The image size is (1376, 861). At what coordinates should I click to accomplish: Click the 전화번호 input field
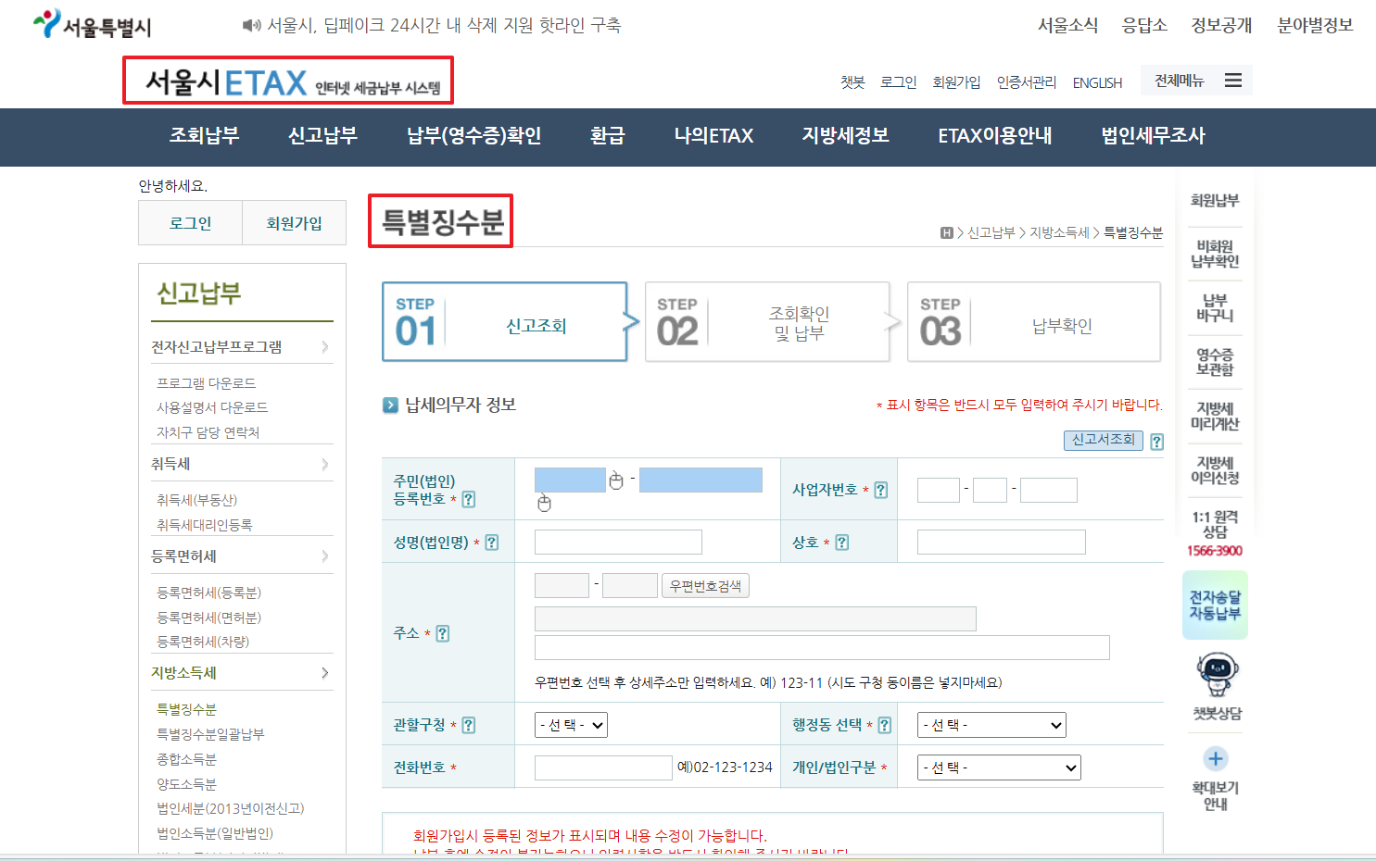(603, 767)
